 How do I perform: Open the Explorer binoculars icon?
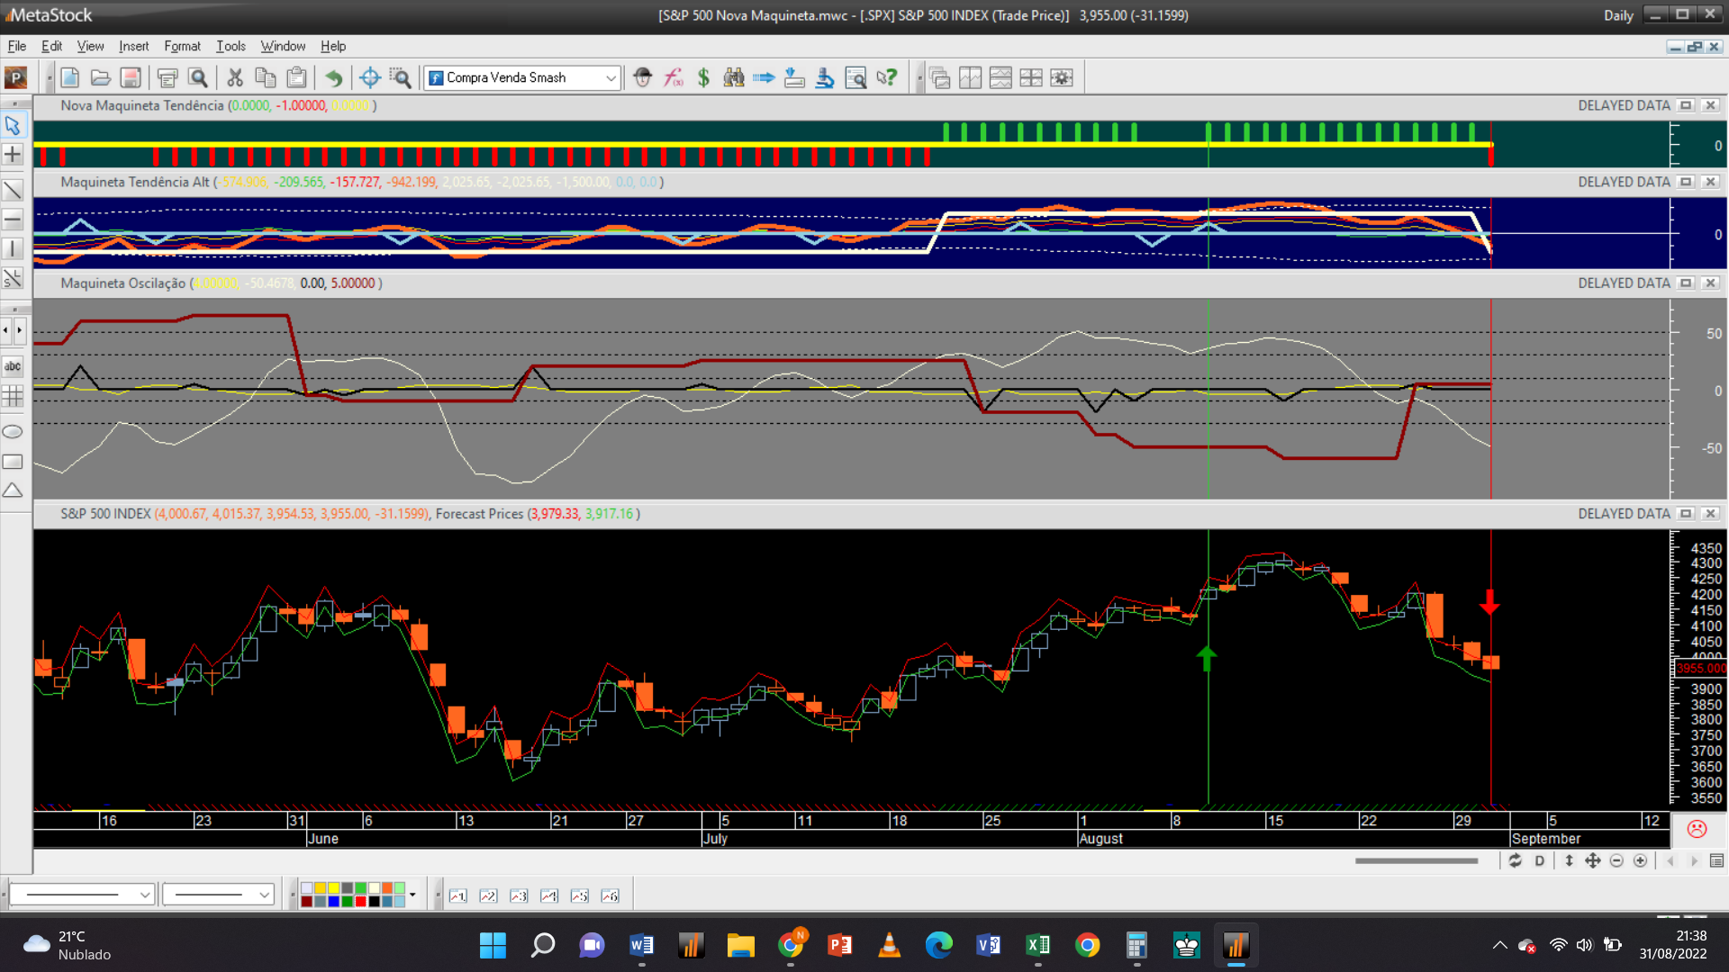click(x=734, y=78)
